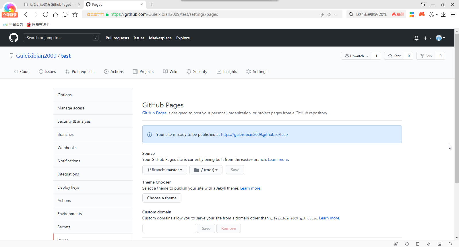Expand the Branch: master dropdown
This screenshot has height=247, width=459.
click(x=165, y=170)
